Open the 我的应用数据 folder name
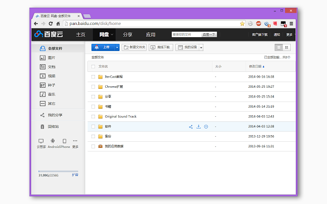327x204 pixels. [114, 146]
